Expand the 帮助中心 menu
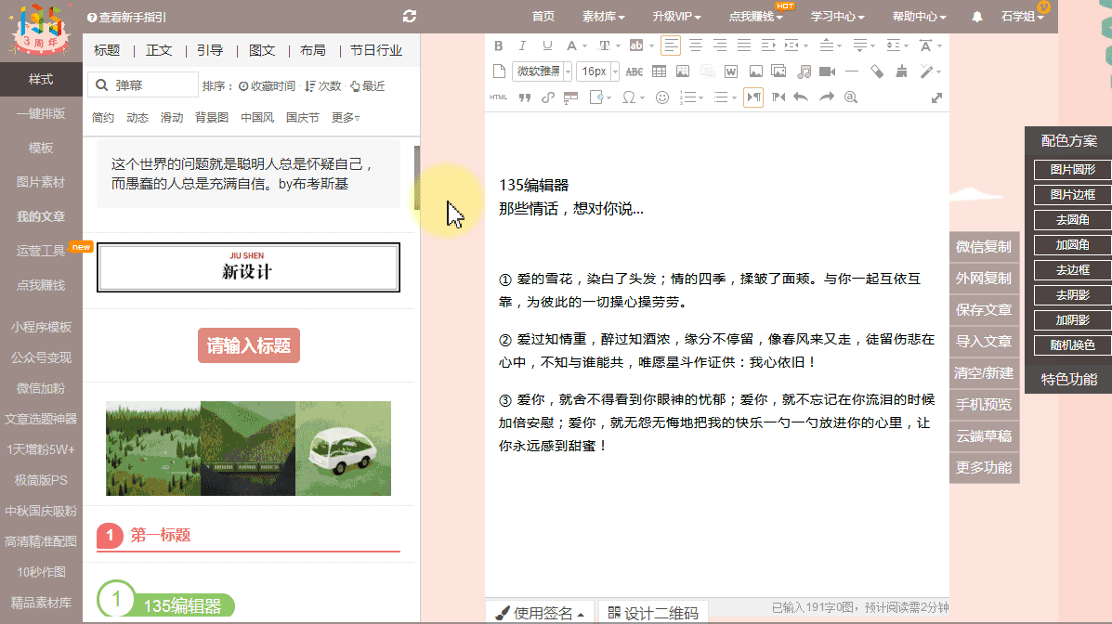 pos(919,17)
